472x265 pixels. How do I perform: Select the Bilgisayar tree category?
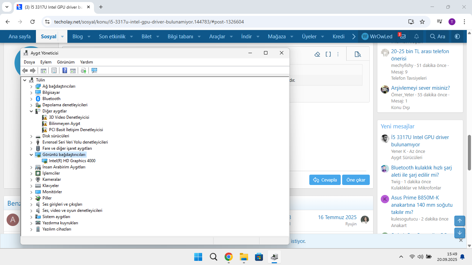(51, 92)
